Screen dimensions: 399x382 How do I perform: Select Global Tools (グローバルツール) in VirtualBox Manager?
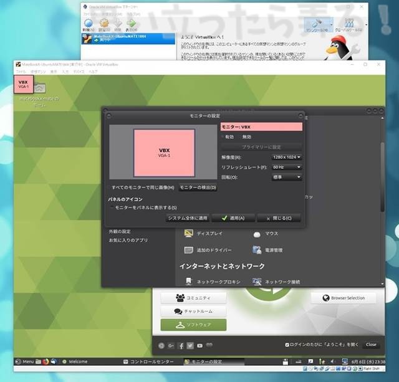[x=349, y=25]
